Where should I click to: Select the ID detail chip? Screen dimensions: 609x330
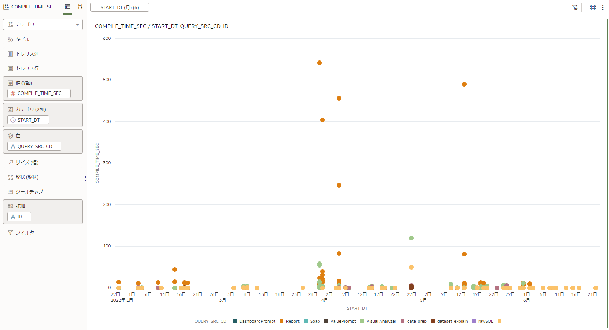pyautogui.click(x=19, y=217)
